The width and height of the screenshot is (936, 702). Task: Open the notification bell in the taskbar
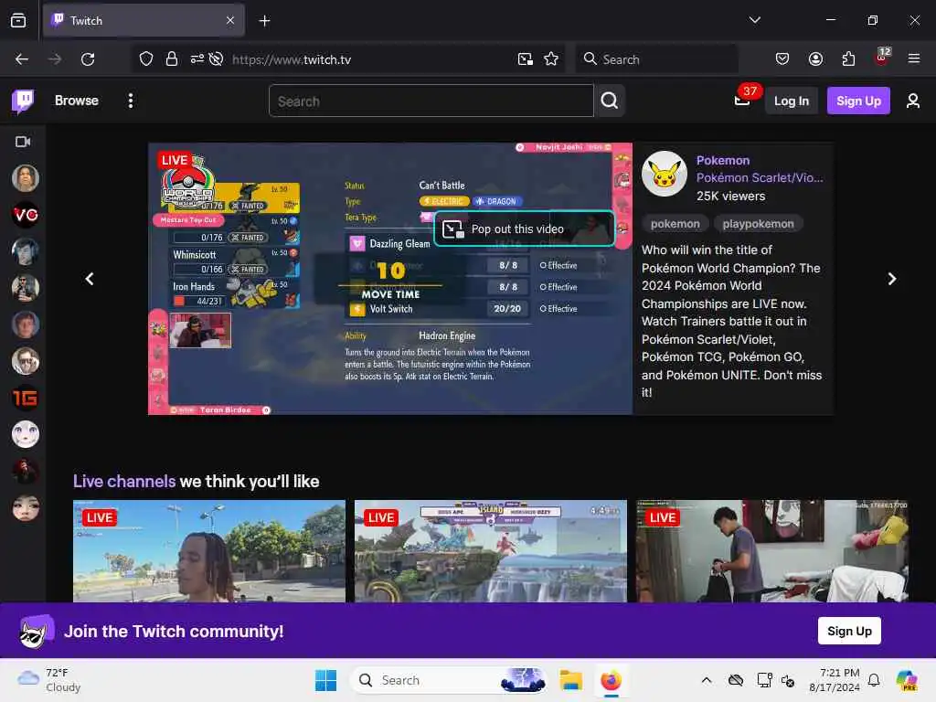tap(874, 680)
